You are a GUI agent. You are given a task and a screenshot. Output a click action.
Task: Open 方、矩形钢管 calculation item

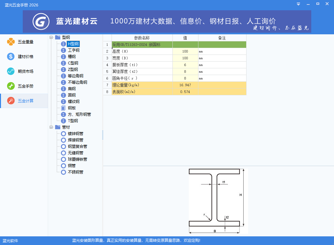coord(79,114)
